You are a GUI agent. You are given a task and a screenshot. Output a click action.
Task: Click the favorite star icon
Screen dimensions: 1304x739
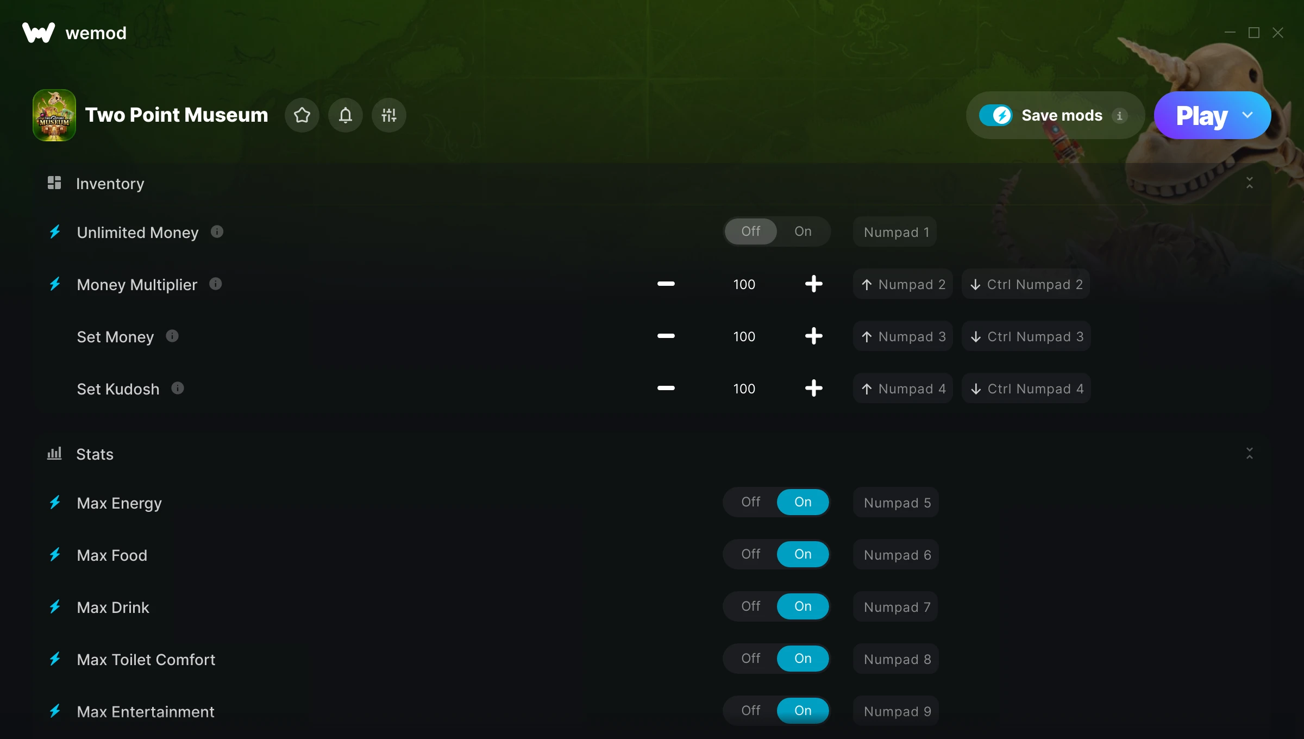pos(302,115)
